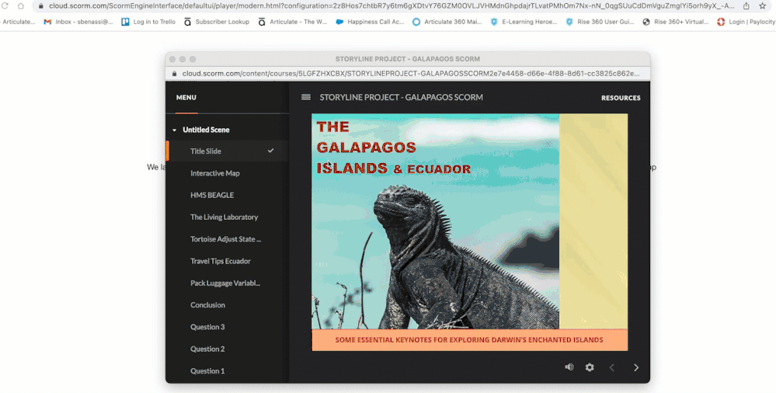Open the Interactive Map slide
Image resolution: width=776 pixels, height=393 pixels.
(x=215, y=173)
